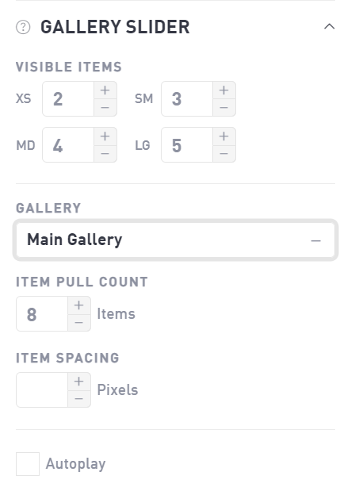Decrease LG visible items count
The image size is (355, 491).
(224, 153)
